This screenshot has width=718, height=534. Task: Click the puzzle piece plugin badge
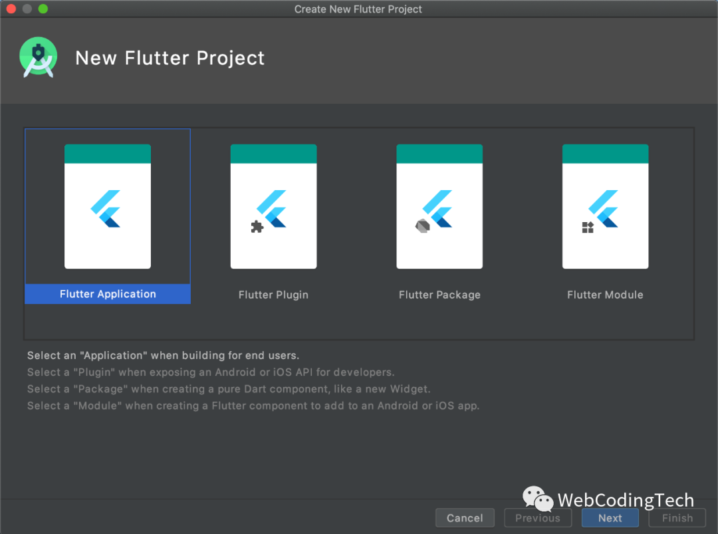[257, 227]
